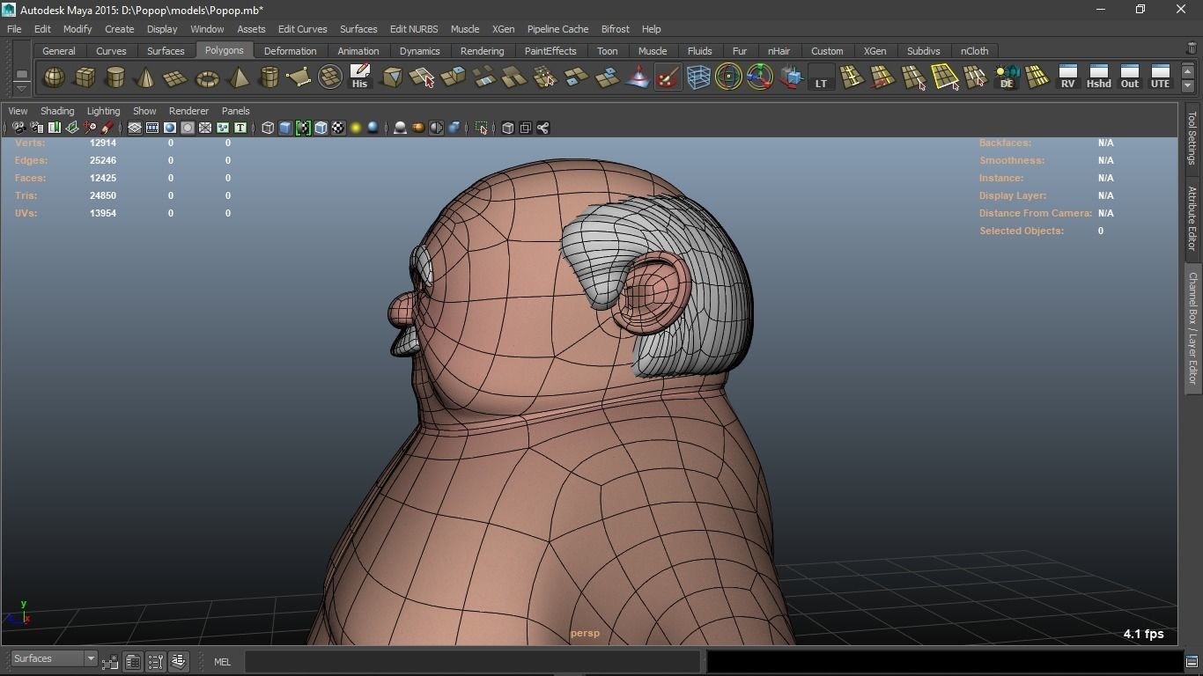Expand the Channel Box / Layer Editor side tab

tap(1192, 327)
